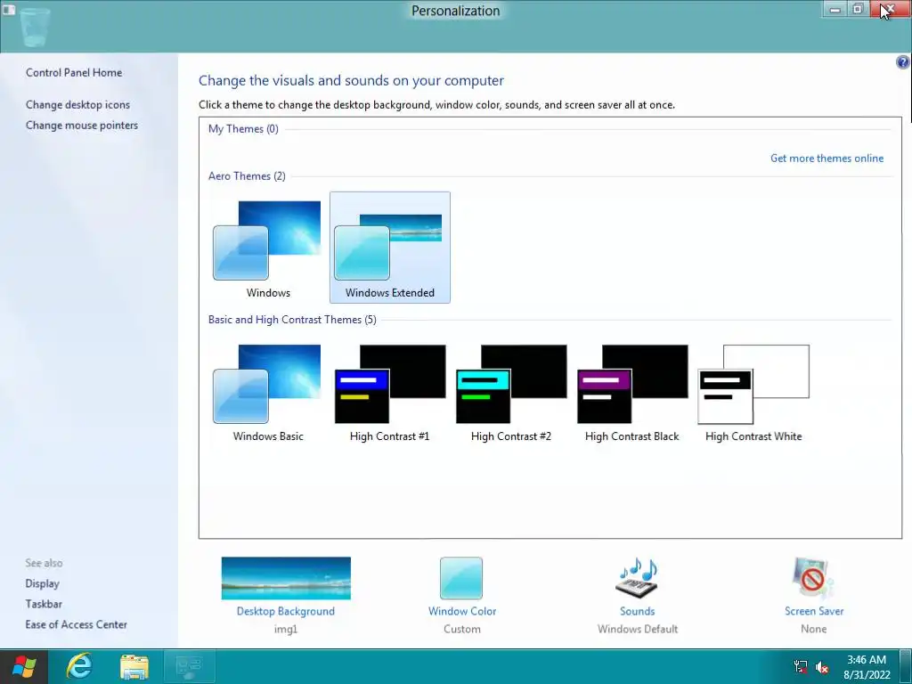This screenshot has width=912, height=684.
Task: Click the blue Help question mark icon
Action: coord(902,62)
